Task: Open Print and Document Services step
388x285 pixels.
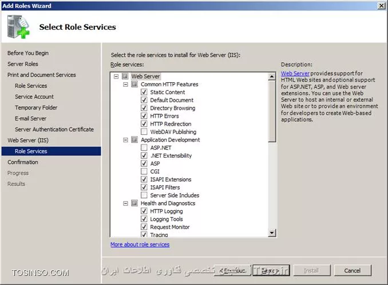Action: click(x=42, y=75)
